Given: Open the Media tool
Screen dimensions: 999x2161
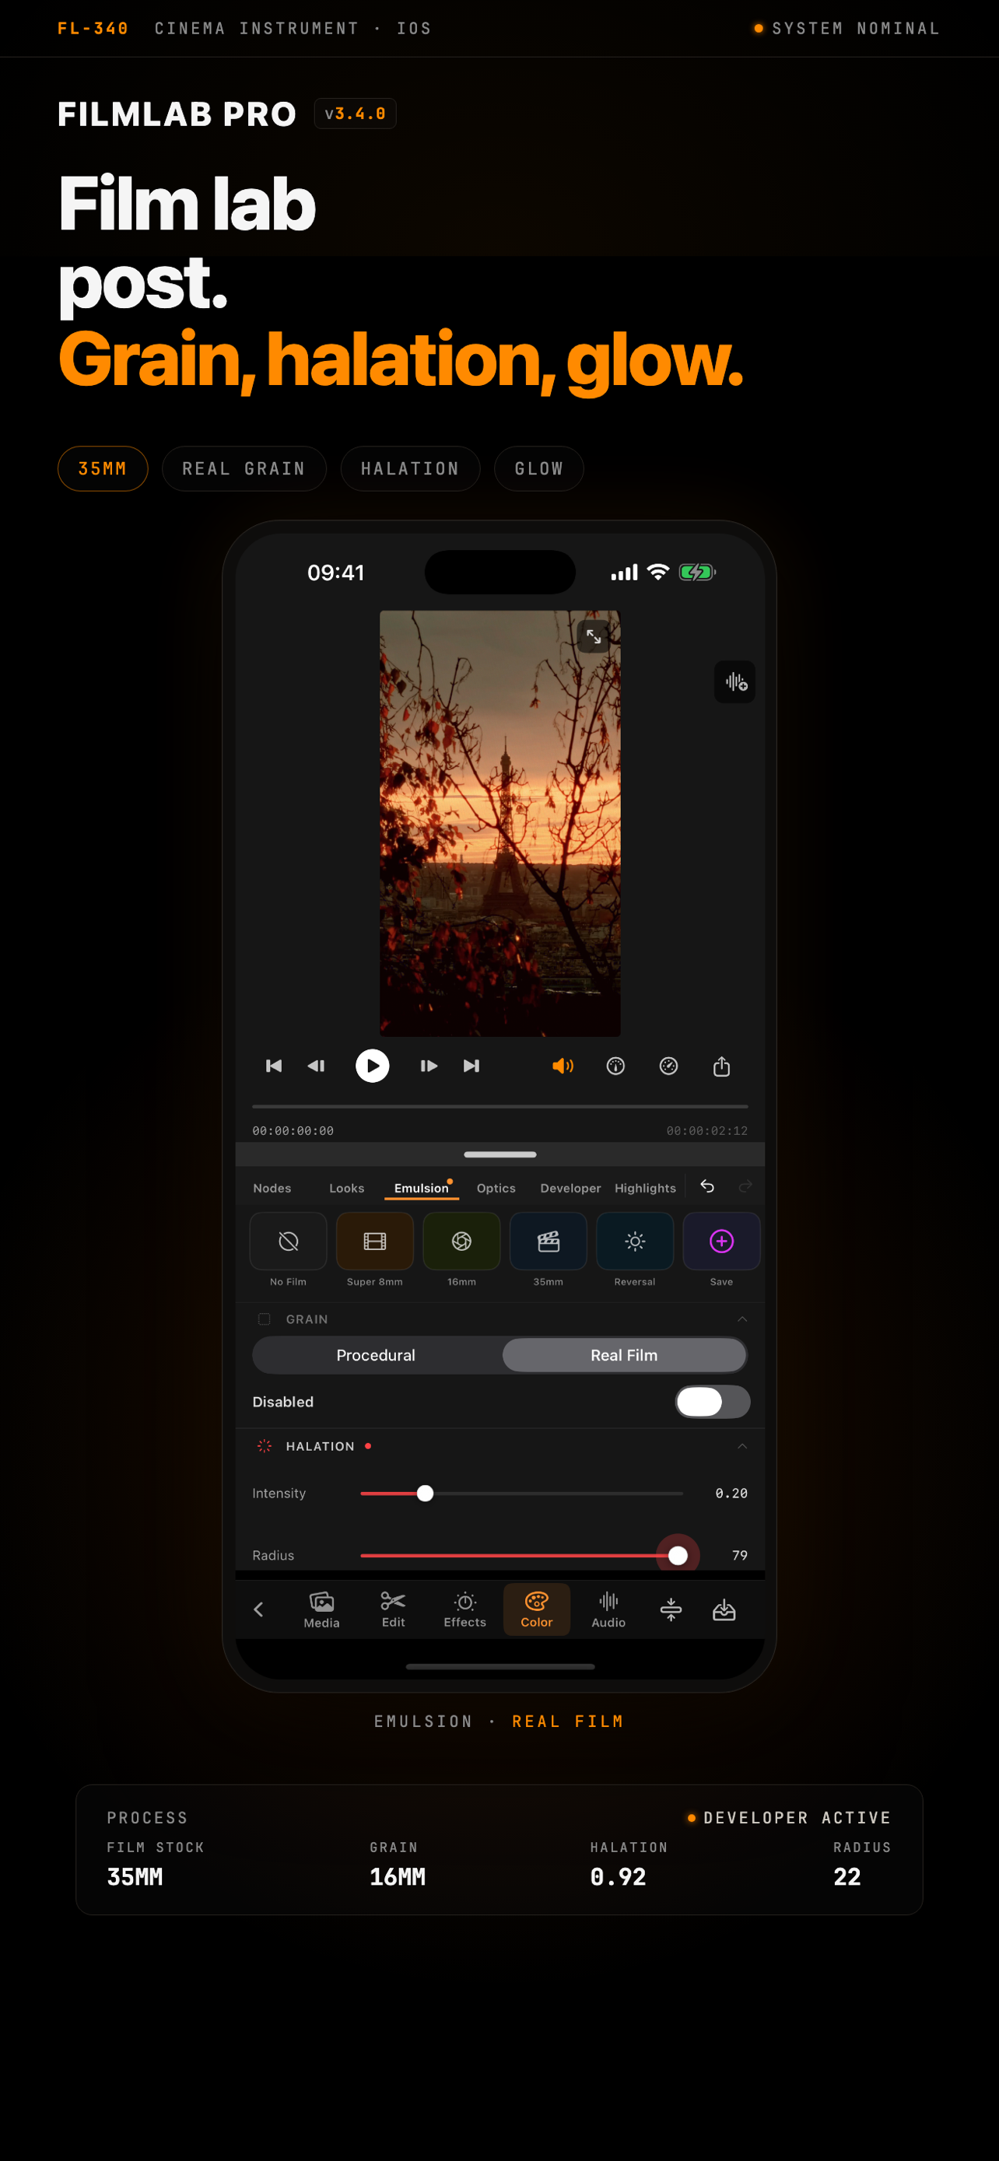Looking at the screenshot, I should pyautogui.click(x=321, y=1609).
